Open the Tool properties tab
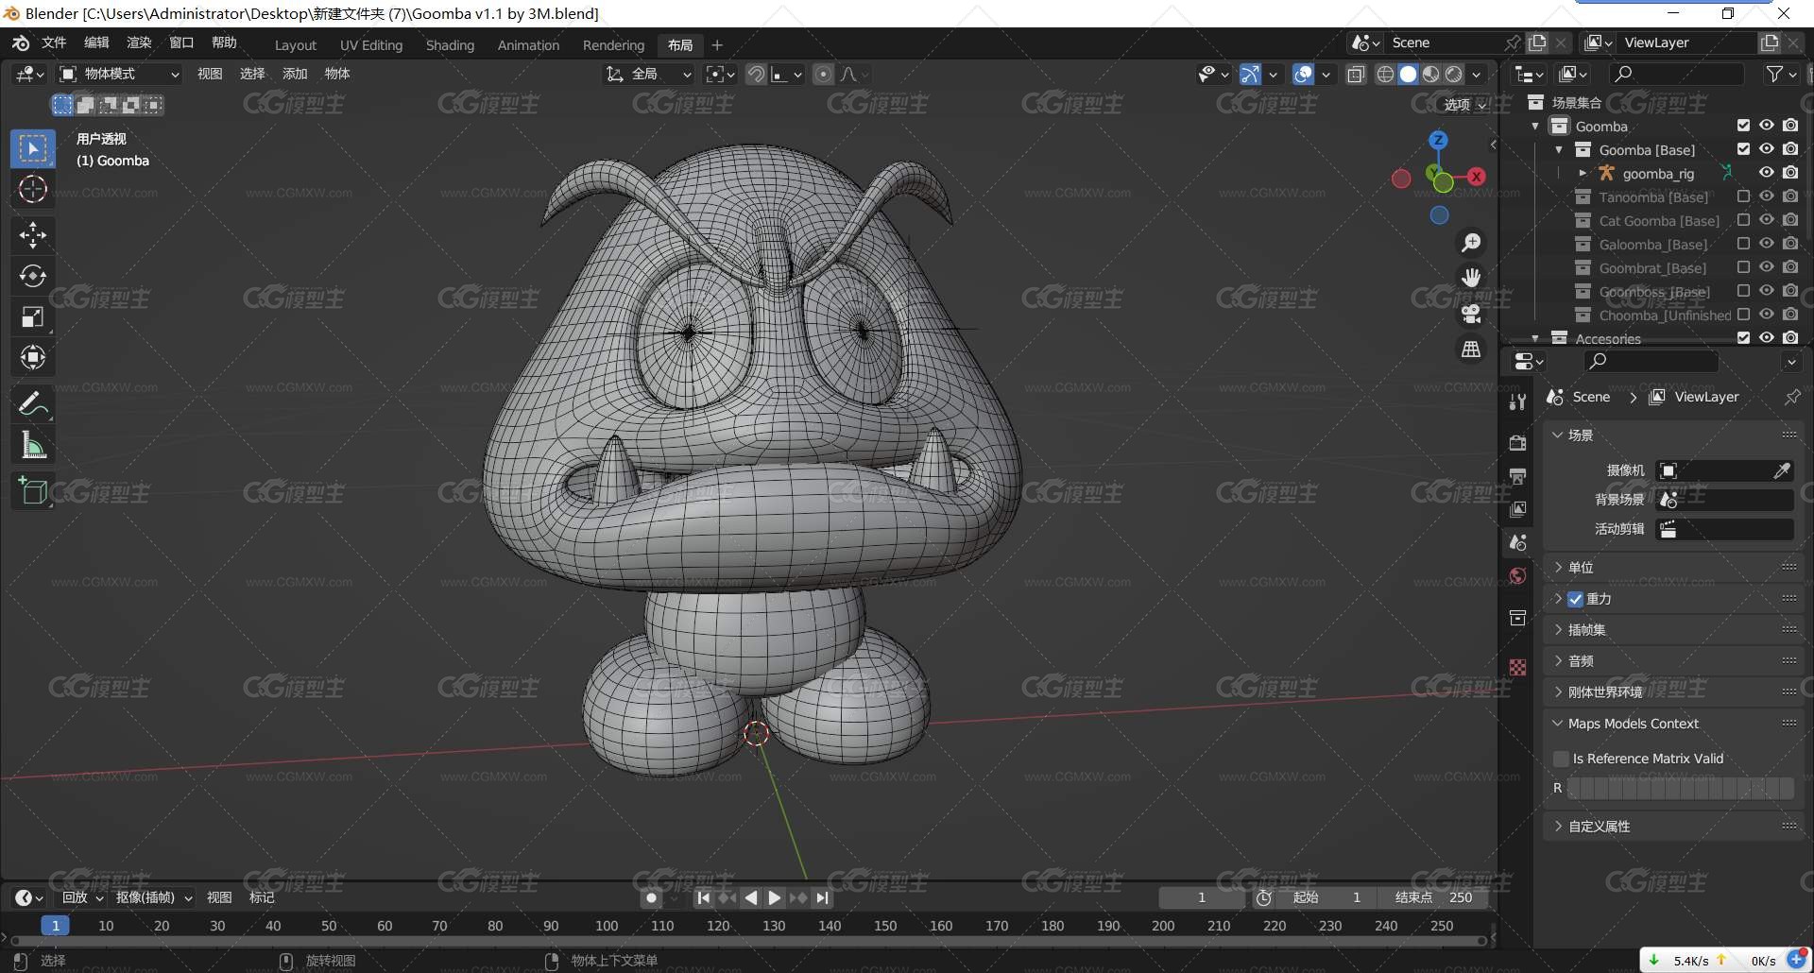 tap(1517, 401)
